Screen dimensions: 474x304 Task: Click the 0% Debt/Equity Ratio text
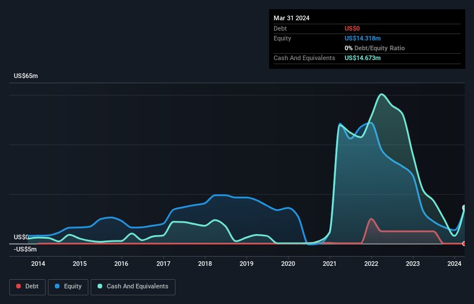375,48
